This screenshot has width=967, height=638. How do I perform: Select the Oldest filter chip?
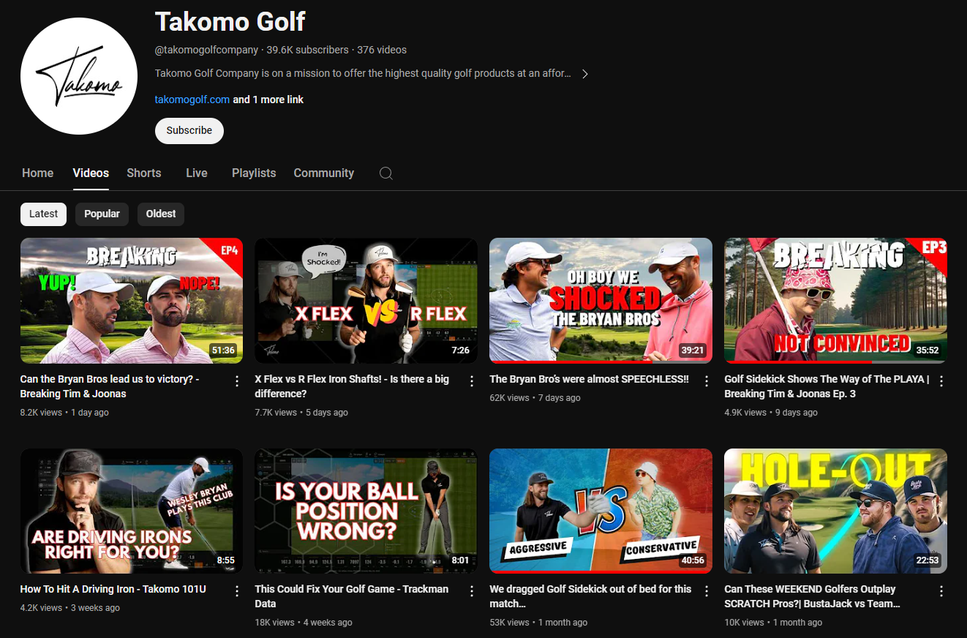pyautogui.click(x=160, y=214)
